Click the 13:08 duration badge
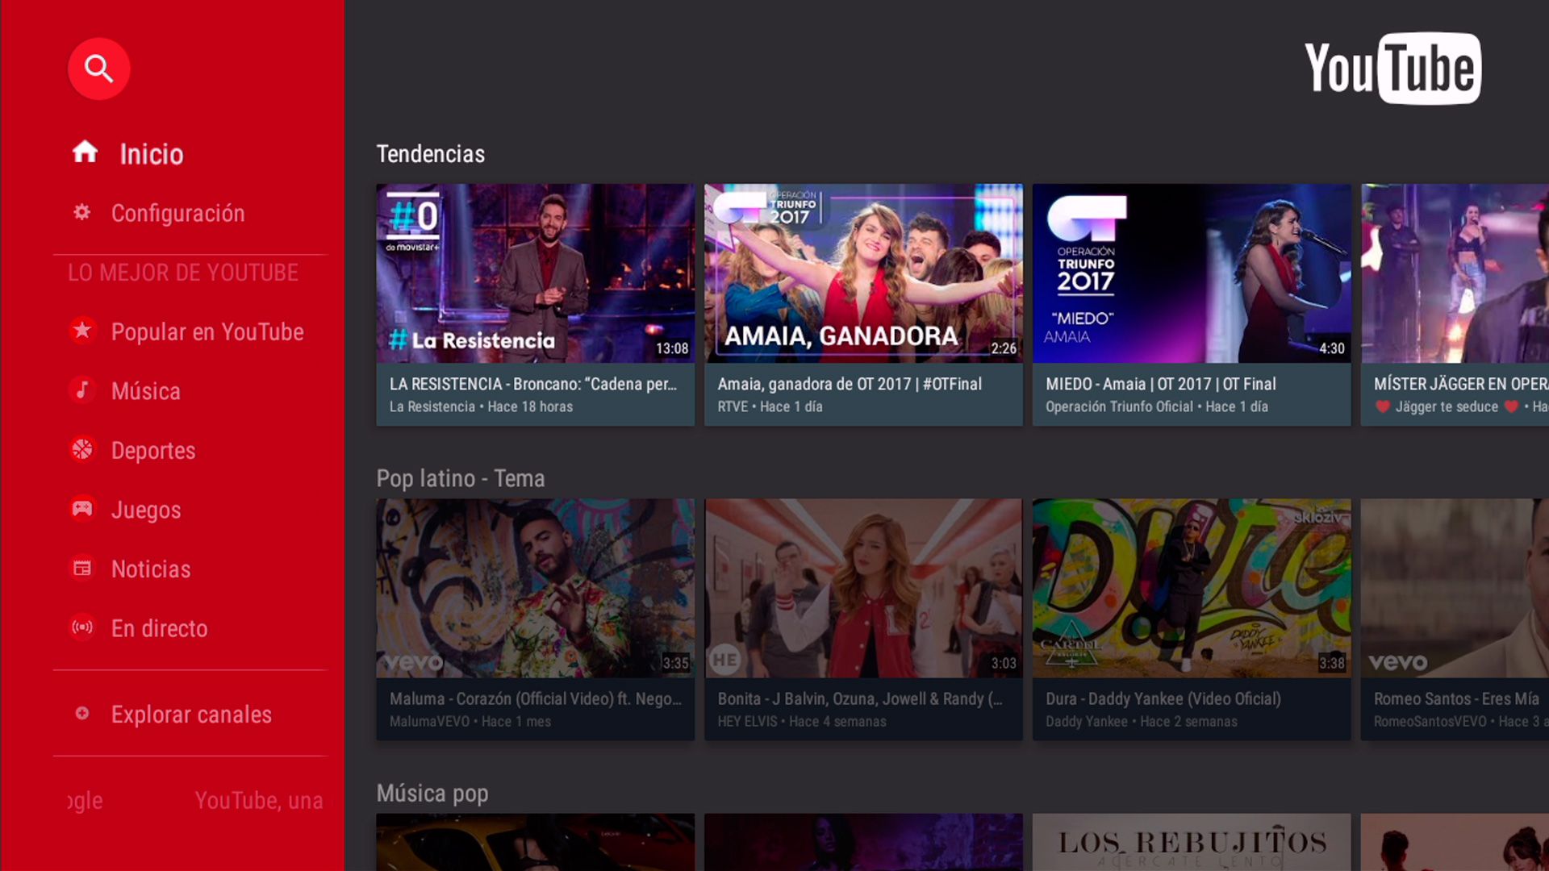Image resolution: width=1549 pixels, height=871 pixels. (x=672, y=348)
